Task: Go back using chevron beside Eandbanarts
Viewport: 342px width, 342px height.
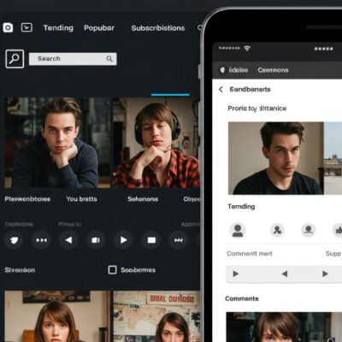Action: 221,89
